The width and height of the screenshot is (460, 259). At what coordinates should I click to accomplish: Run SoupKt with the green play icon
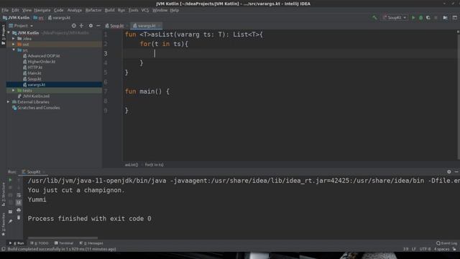pos(413,17)
